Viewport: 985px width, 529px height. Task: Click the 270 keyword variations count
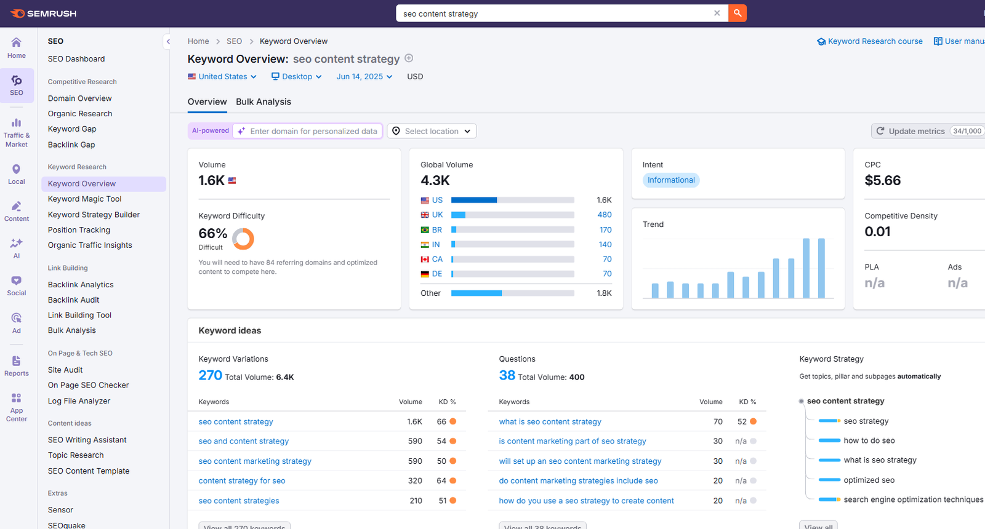point(210,375)
